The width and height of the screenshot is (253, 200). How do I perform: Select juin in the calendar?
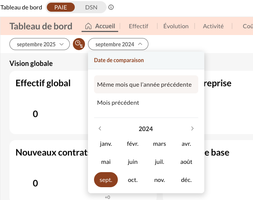pyautogui.click(x=133, y=162)
